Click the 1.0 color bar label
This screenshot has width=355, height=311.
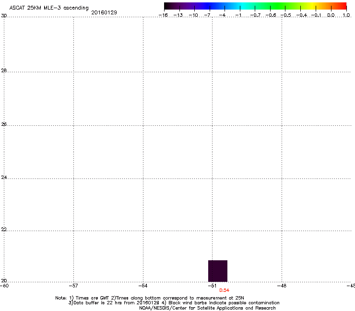346,15
